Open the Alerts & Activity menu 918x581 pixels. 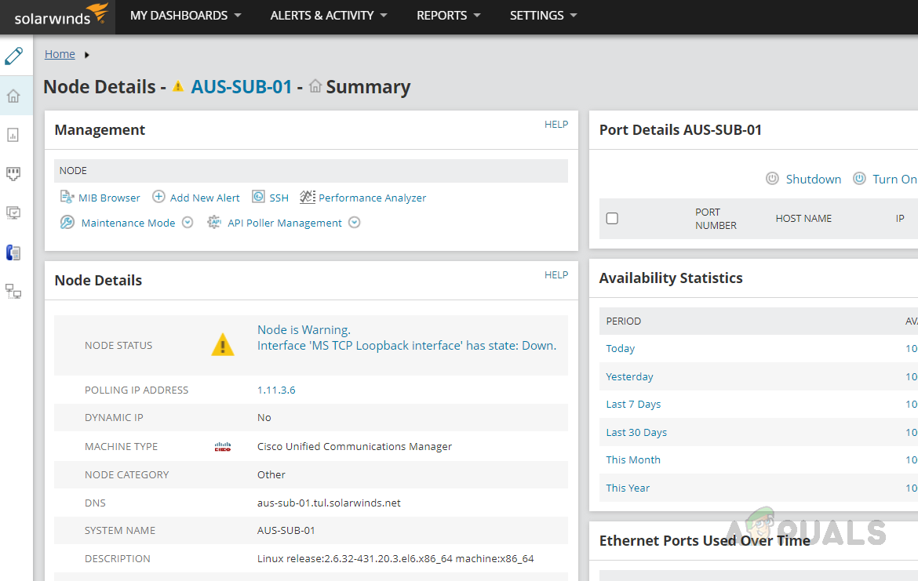pos(329,16)
